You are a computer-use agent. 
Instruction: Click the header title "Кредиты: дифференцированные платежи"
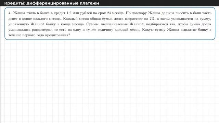(52, 3)
